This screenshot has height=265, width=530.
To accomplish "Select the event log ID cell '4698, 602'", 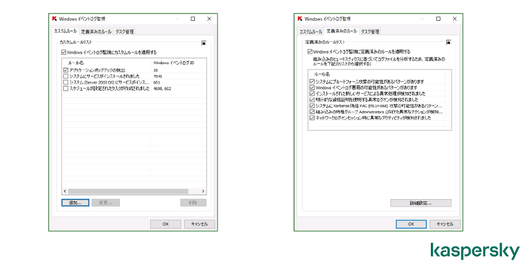I will pyautogui.click(x=162, y=89).
